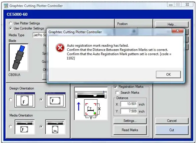Click the plotter registration mark diagram

click(91, 104)
